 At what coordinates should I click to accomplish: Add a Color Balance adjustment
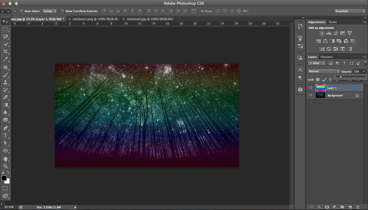tap(325, 41)
